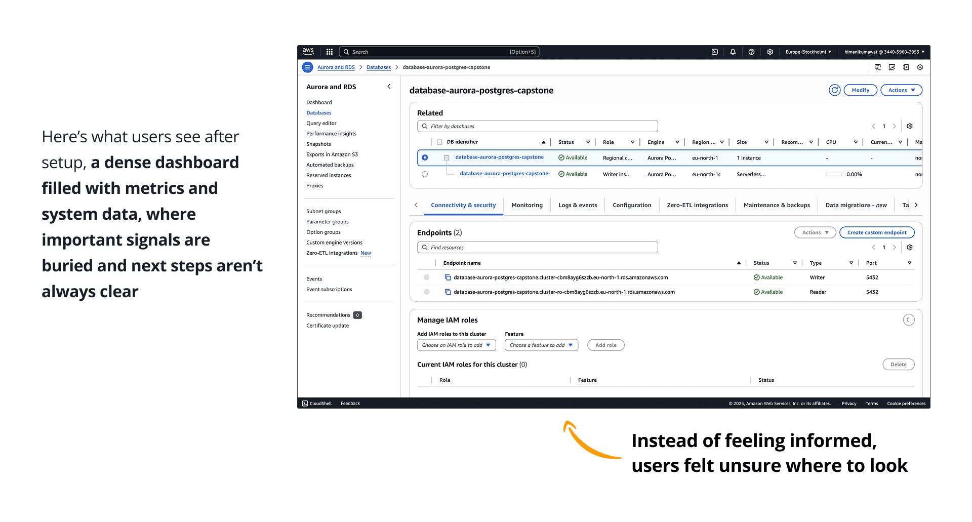Open Snapshots in sidebar
This screenshot has height=522, width=972.
point(318,144)
